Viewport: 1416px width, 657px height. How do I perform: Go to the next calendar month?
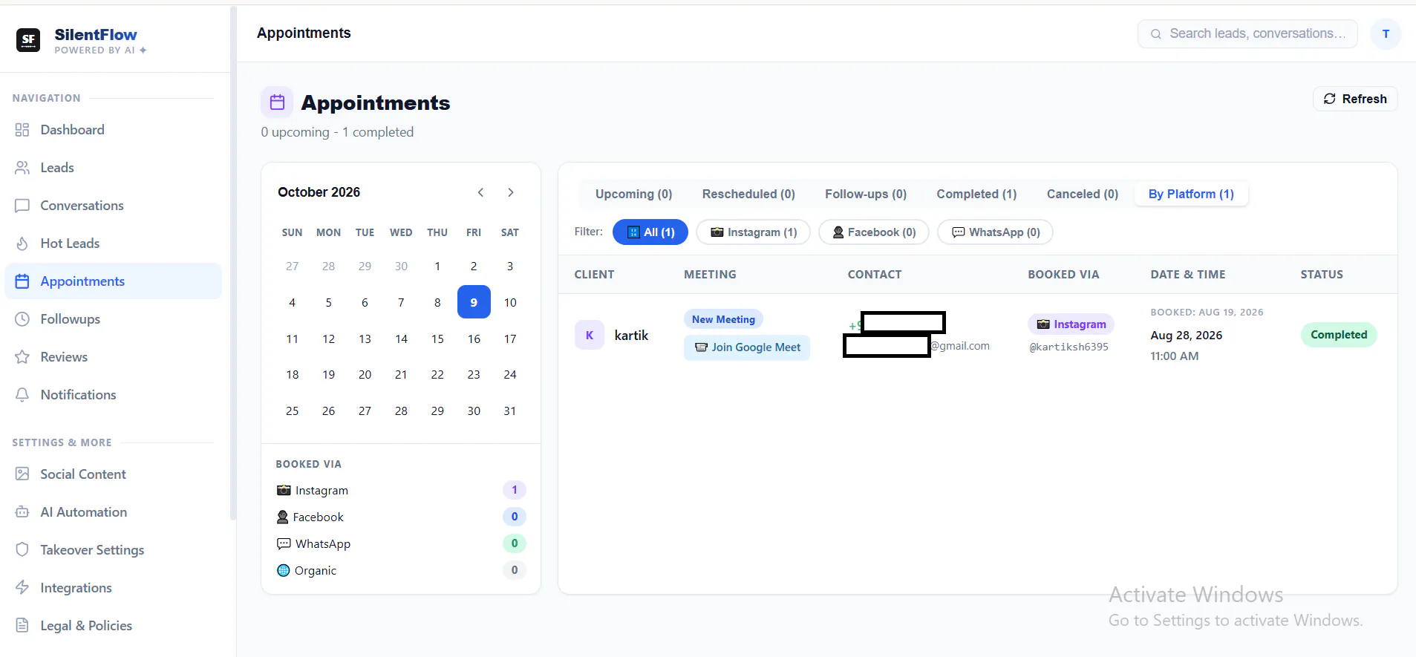(511, 192)
